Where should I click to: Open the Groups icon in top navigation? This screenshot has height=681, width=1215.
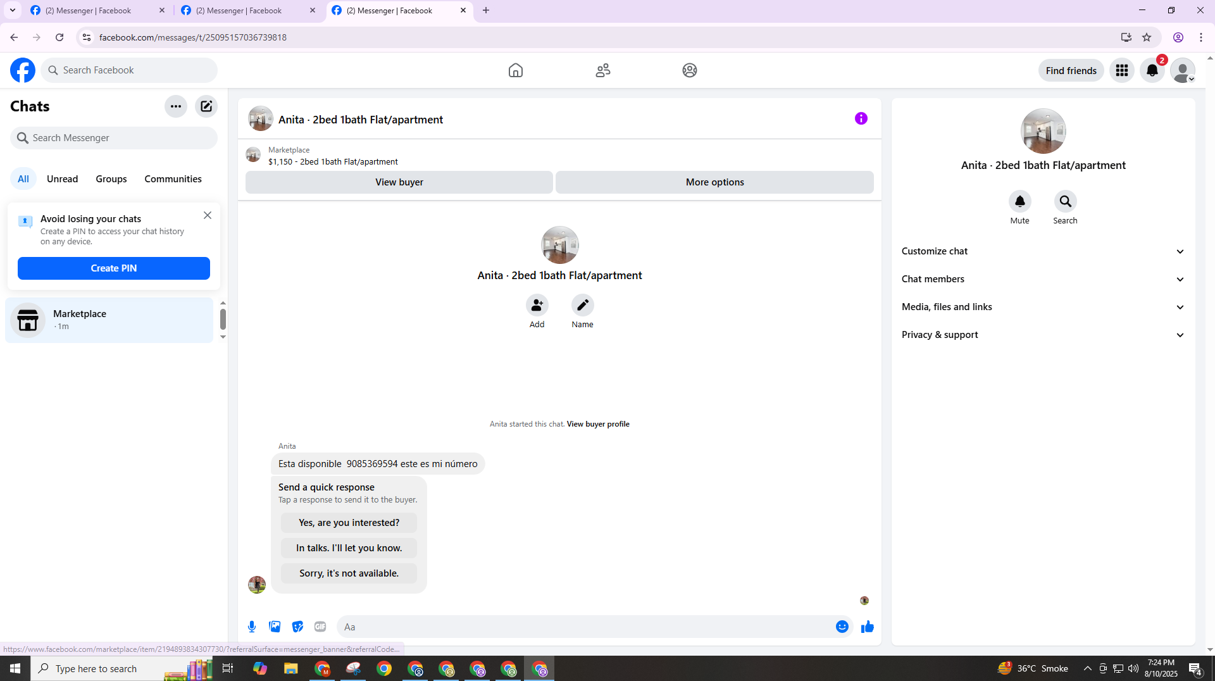690,70
